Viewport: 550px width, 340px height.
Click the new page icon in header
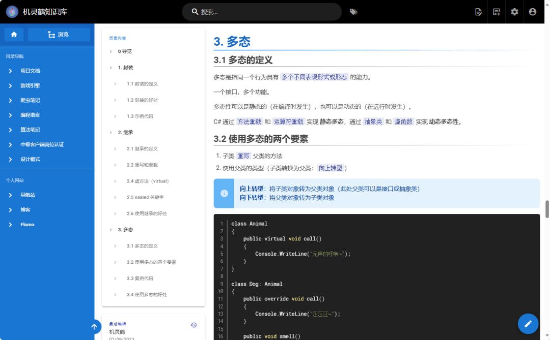pyautogui.click(x=497, y=12)
